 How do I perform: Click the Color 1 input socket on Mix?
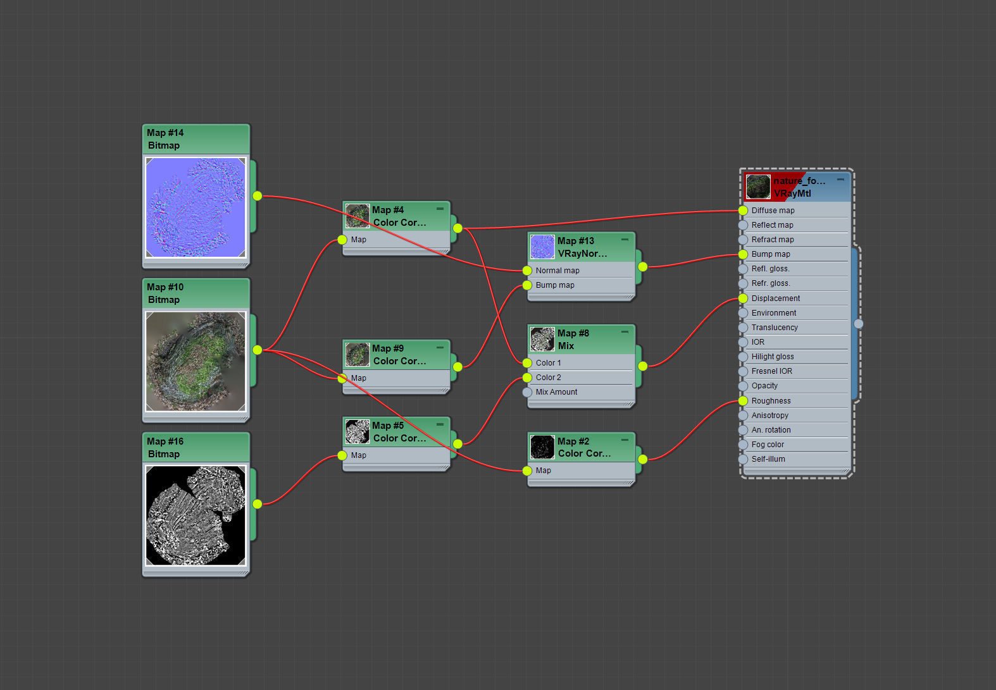[x=527, y=363]
